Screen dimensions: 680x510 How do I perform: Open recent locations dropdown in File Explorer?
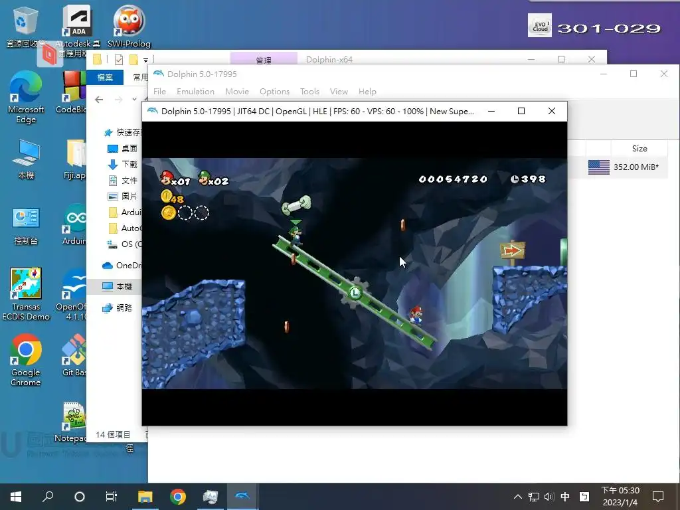click(134, 100)
